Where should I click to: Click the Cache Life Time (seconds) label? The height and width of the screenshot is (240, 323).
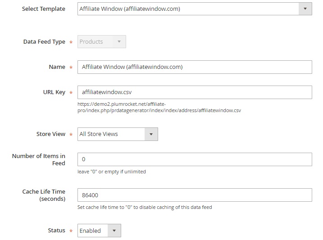pos(44,195)
